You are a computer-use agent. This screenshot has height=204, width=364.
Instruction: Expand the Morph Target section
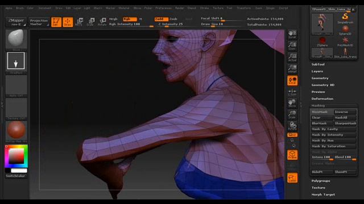[323, 194]
